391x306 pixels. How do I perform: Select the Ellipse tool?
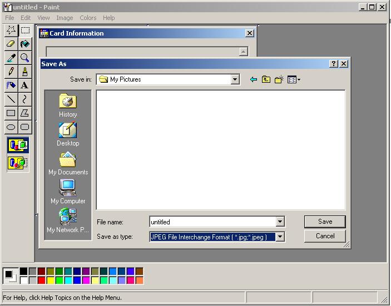coord(11,127)
